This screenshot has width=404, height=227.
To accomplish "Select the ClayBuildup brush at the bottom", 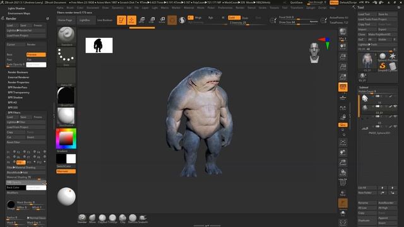I will (x=102, y=218).
